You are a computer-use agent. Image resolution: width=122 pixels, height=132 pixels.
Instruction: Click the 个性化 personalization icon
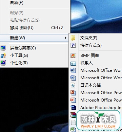tap(3, 63)
